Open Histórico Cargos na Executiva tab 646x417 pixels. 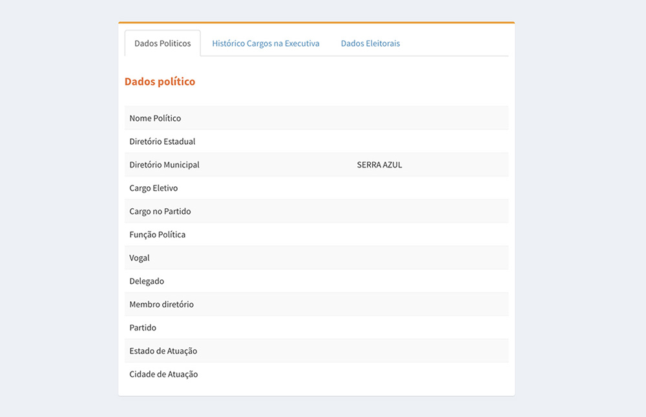click(x=266, y=43)
